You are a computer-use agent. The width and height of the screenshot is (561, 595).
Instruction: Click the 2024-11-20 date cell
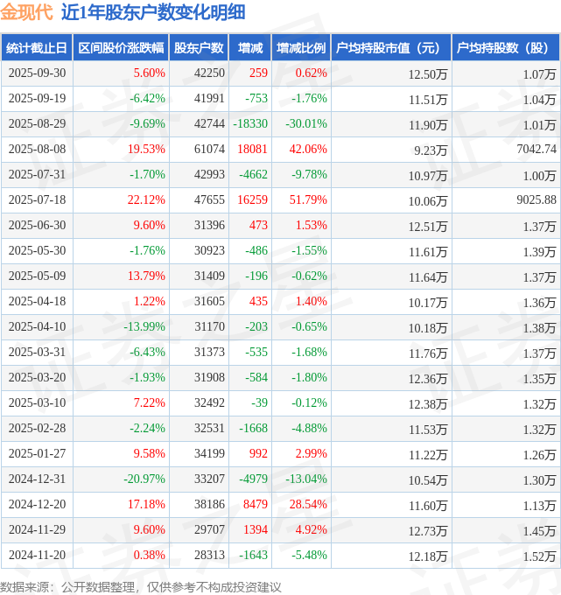pyautogui.click(x=36, y=555)
